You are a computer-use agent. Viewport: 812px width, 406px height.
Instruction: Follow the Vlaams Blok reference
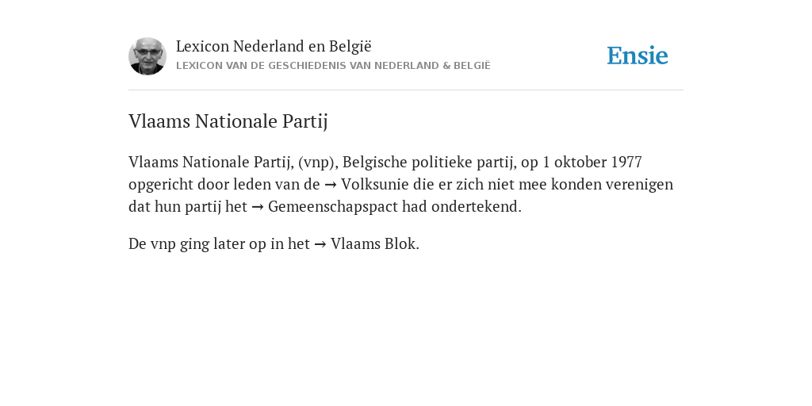(x=374, y=244)
